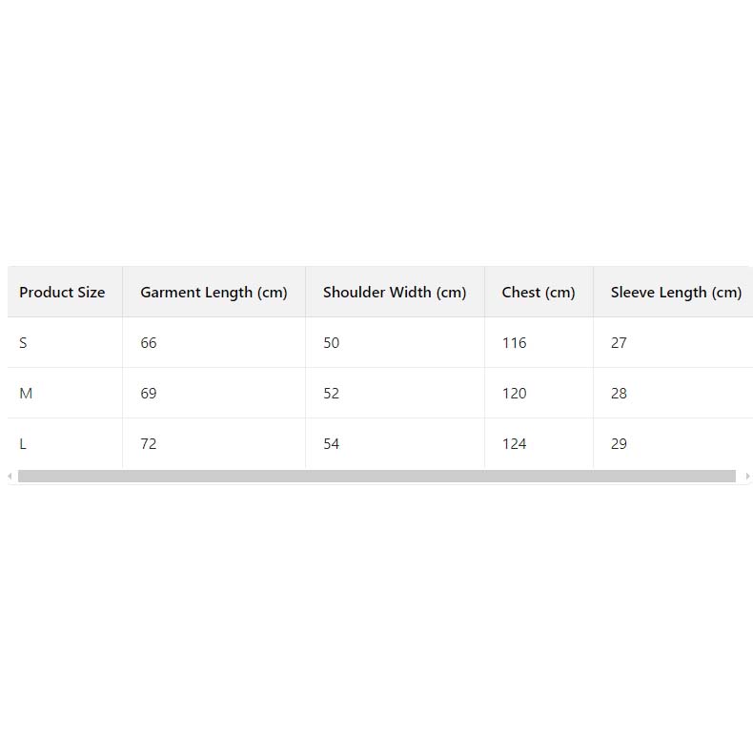Click the horizontal scrollbar thumb
The height and width of the screenshot is (753, 753).
click(x=376, y=476)
